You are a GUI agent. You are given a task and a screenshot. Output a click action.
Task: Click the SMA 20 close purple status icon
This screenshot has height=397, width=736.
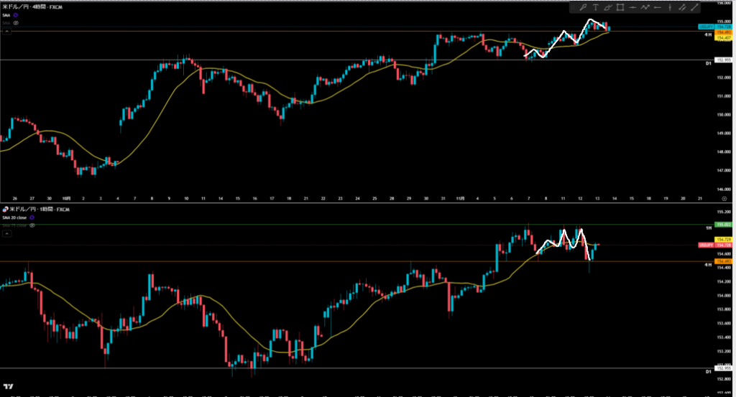pos(32,217)
